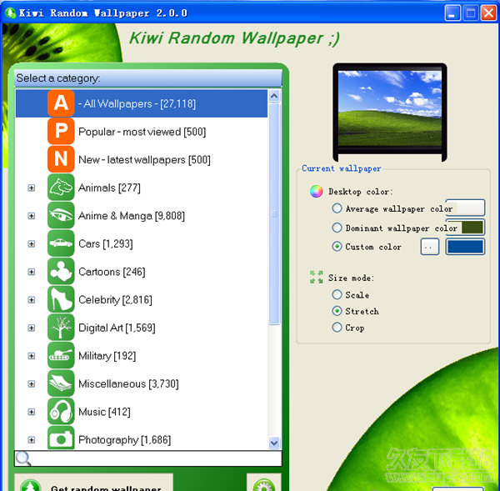The height and width of the screenshot is (491, 500).
Task: Click the blue Custom color swatch
Action: click(465, 247)
